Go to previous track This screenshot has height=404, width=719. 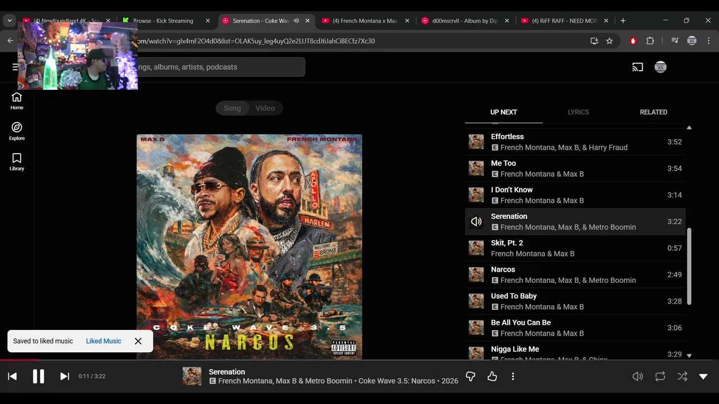click(12, 377)
